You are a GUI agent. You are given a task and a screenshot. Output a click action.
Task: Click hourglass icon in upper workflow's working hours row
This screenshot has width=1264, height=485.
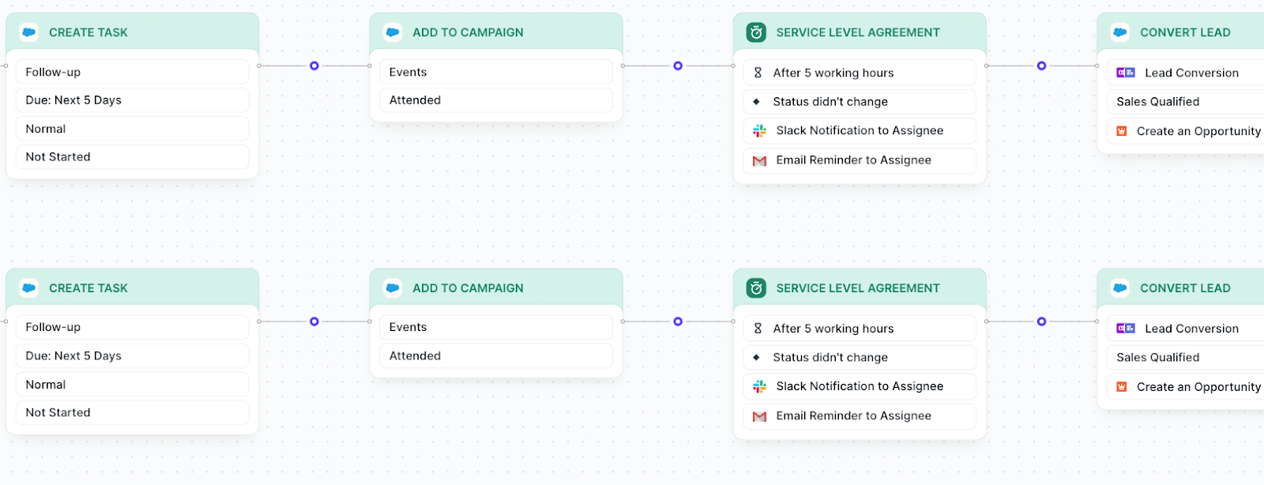pyautogui.click(x=758, y=73)
